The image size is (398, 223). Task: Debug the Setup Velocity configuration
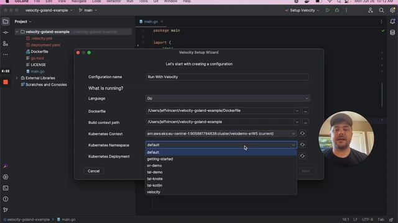(337, 11)
